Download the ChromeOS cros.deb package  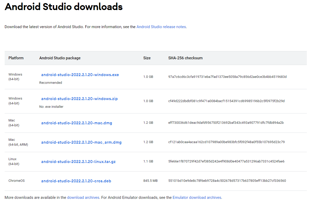click(x=76, y=181)
